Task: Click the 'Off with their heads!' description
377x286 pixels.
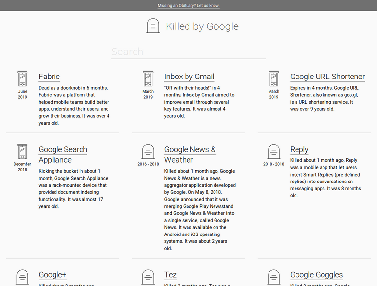Action: [199, 102]
